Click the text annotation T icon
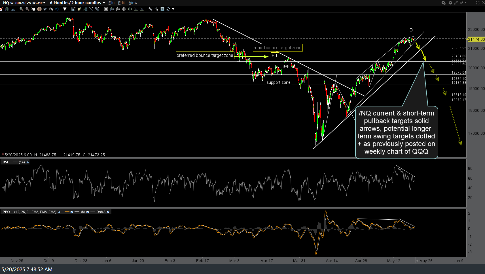485x274 pixels. point(162,9)
